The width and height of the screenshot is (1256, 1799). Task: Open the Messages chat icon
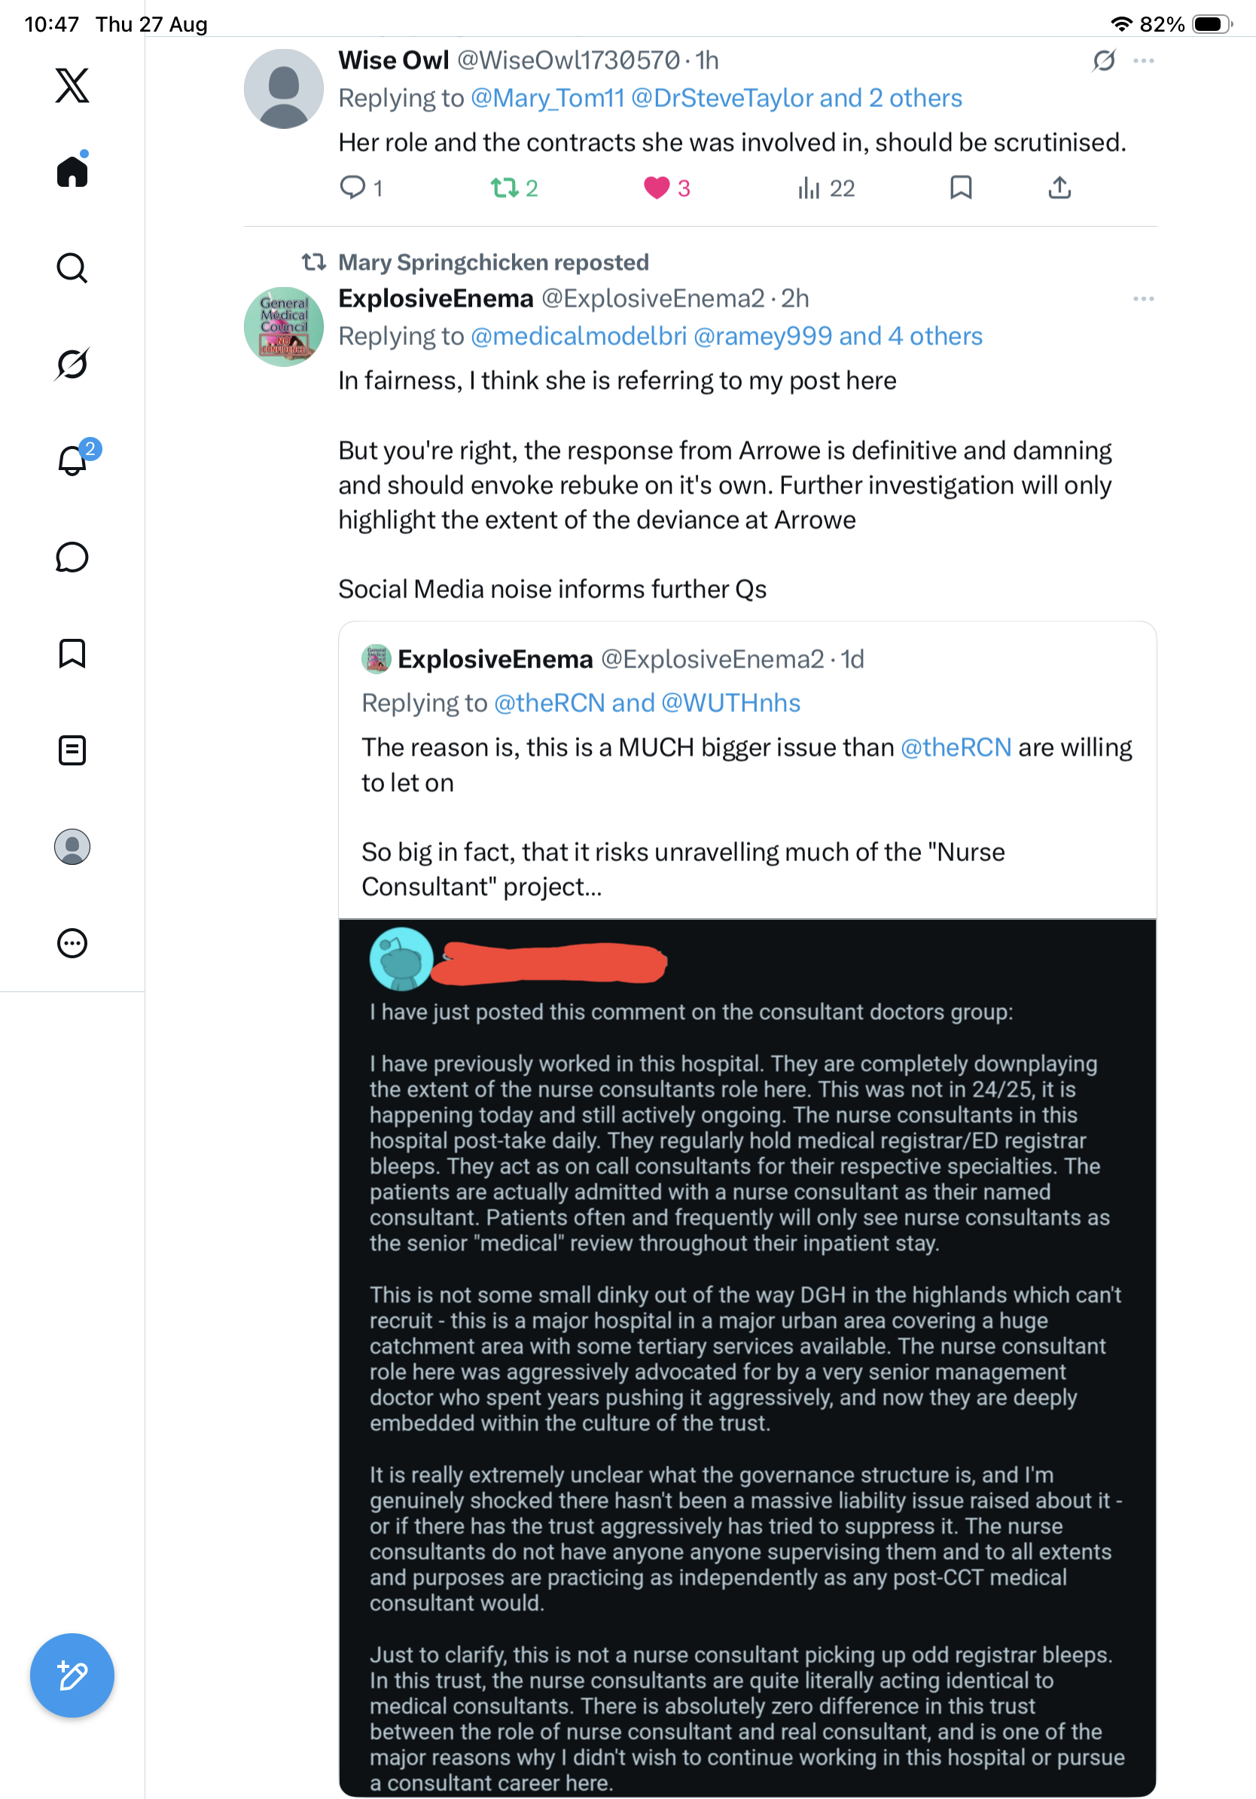point(72,557)
